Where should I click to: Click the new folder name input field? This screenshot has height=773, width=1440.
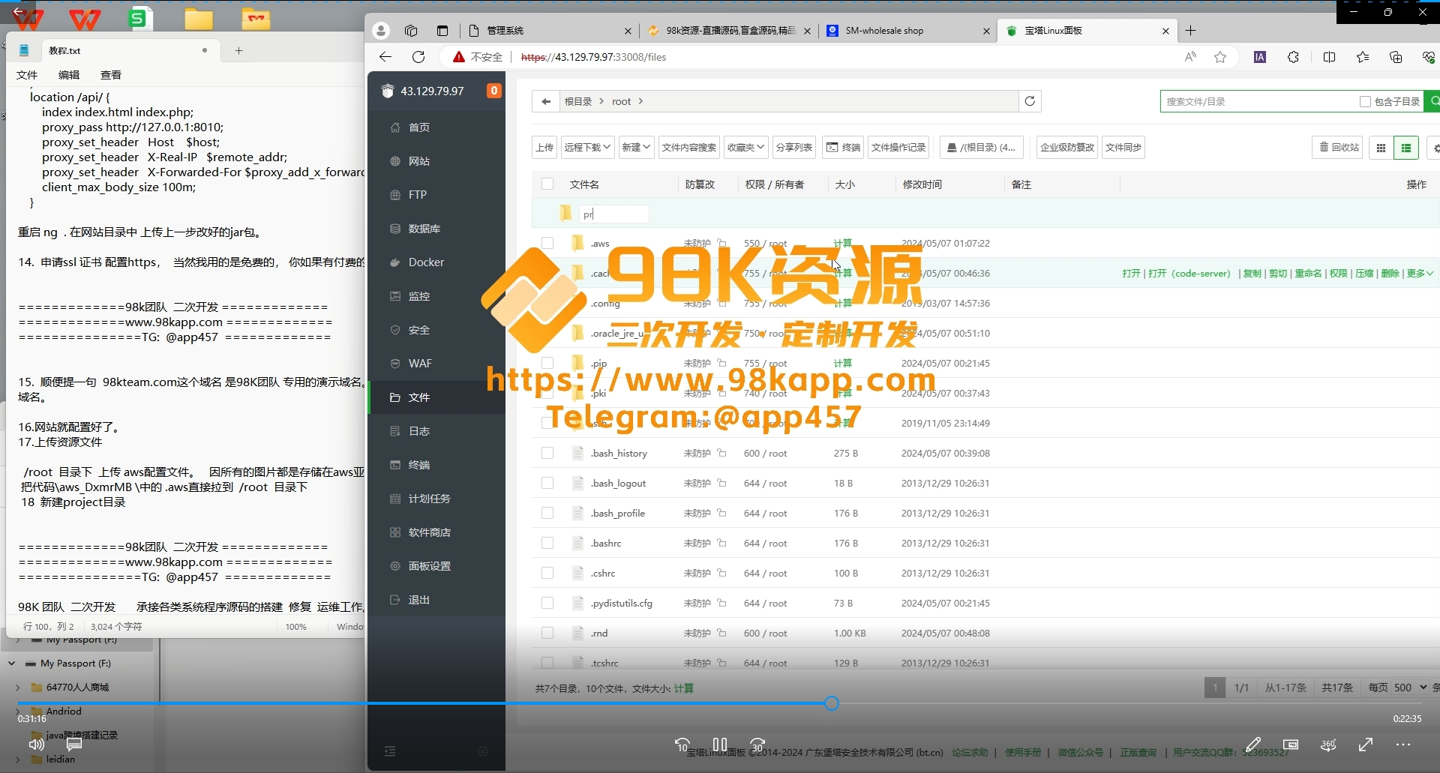pos(613,214)
